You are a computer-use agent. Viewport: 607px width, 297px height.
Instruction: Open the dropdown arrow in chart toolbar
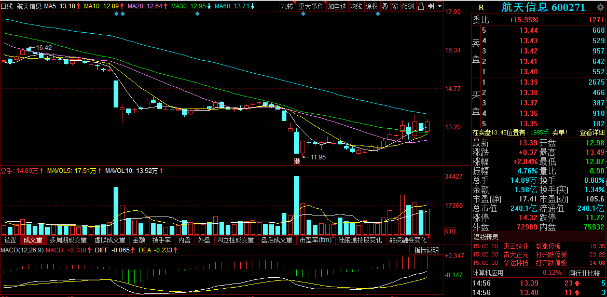point(440,6)
